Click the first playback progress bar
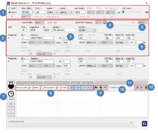The width and height of the screenshot is (158, 133). [x=29, y=83]
